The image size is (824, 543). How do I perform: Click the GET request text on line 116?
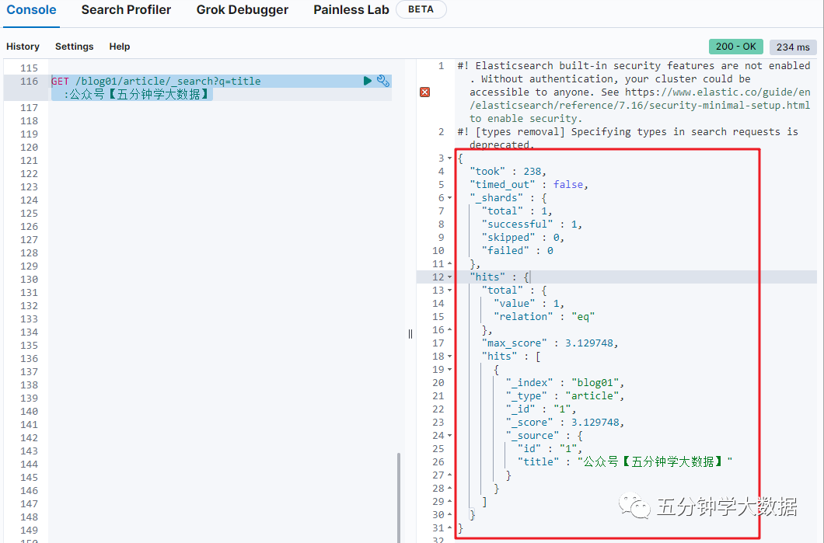tap(155, 81)
